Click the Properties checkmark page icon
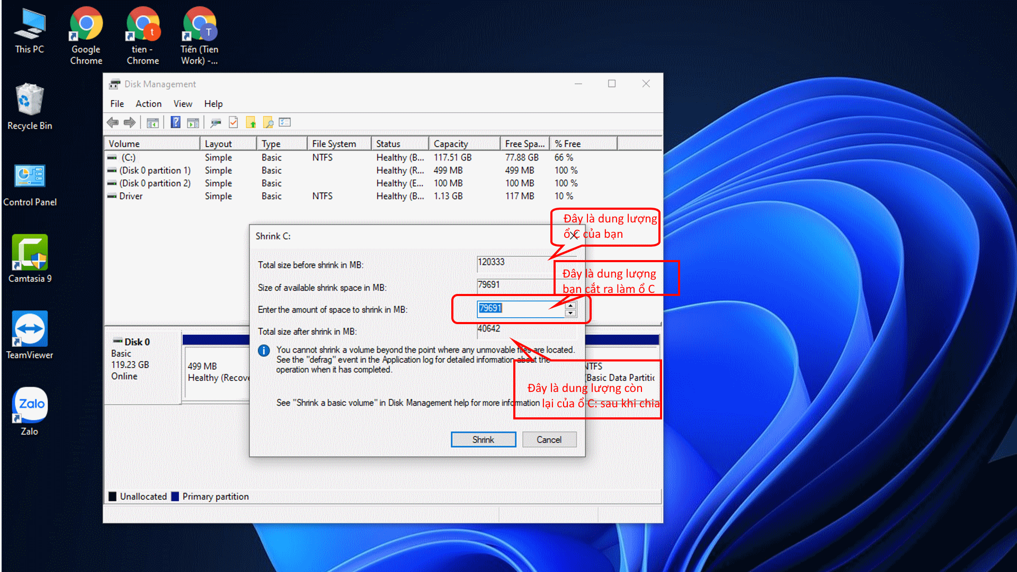This screenshot has height=572, width=1017. (234, 123)
